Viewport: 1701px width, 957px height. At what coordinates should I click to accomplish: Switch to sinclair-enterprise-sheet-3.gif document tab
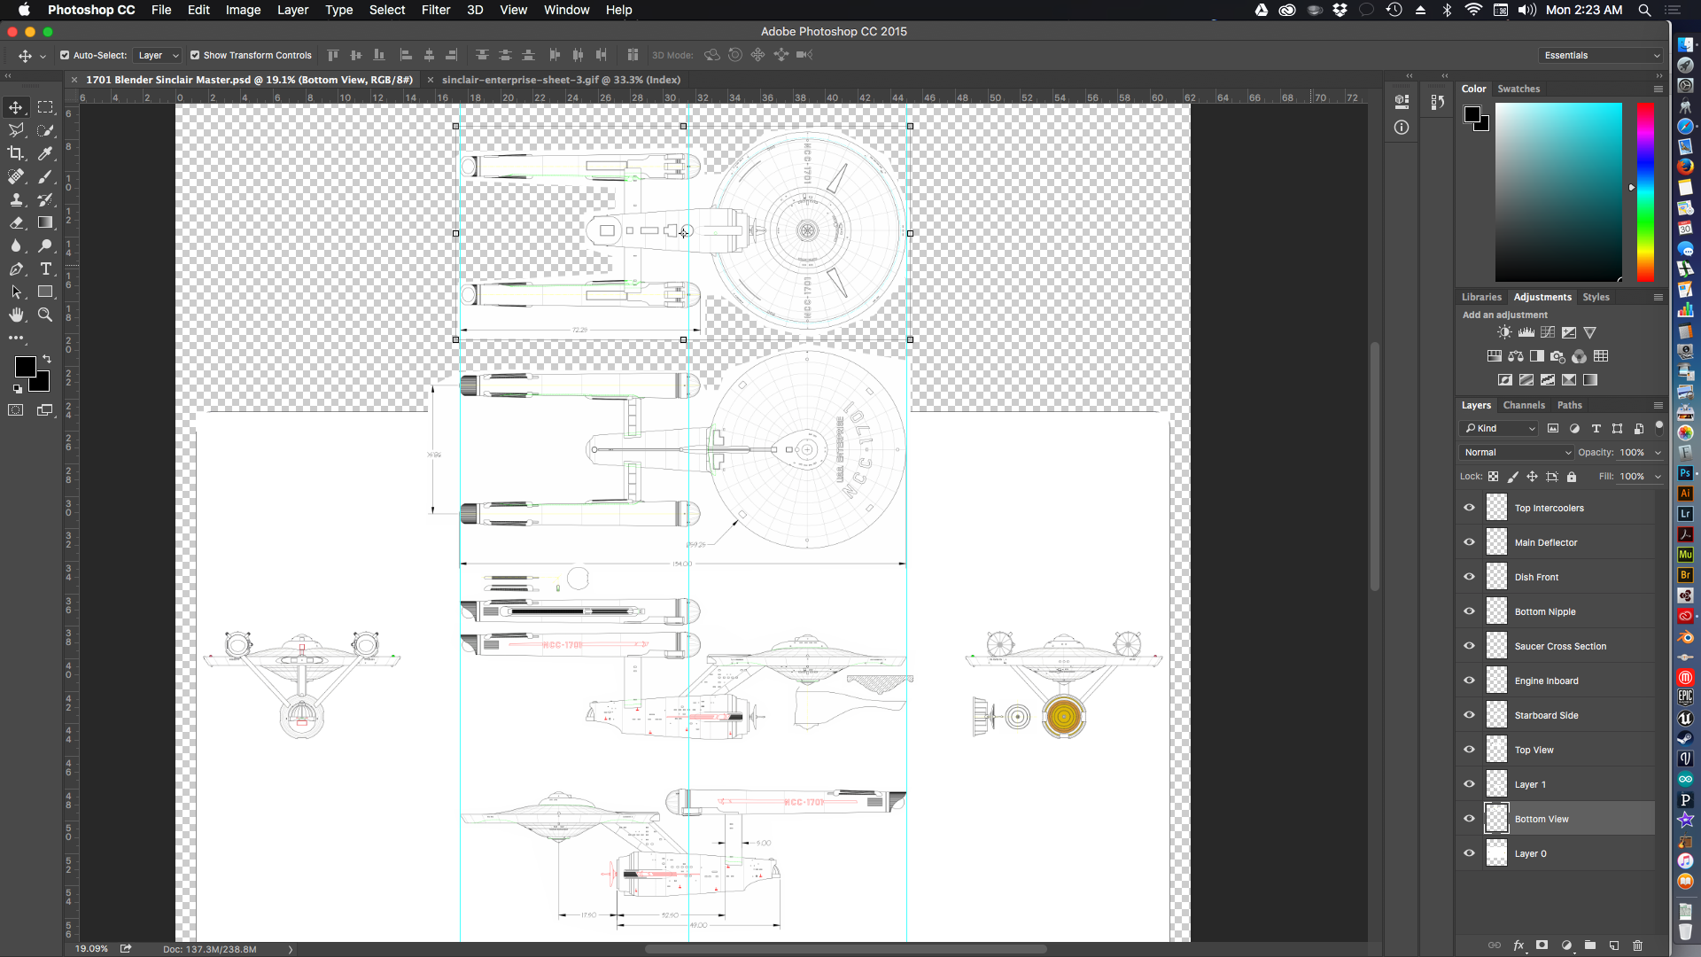point(561,80)
